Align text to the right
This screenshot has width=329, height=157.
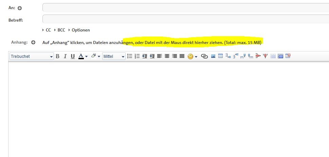tap(175, 57)
